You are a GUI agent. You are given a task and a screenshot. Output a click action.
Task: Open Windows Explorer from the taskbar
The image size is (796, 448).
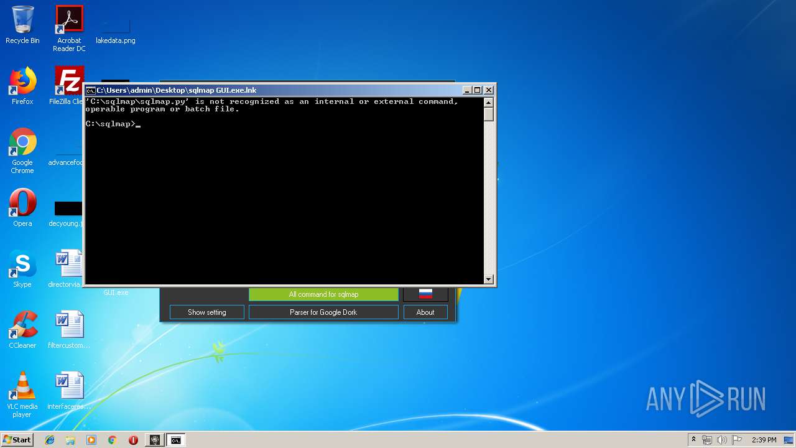(x=70, y=440)
